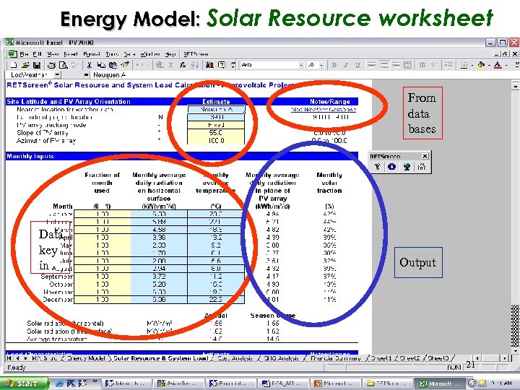Open Print Preview from toolbar

[x=63, y=65]
